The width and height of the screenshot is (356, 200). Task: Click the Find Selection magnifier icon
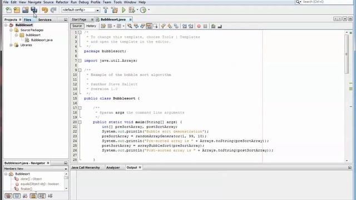(130, 26)
